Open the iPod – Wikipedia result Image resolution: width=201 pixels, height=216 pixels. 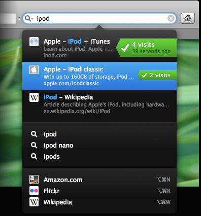[99, 104]
